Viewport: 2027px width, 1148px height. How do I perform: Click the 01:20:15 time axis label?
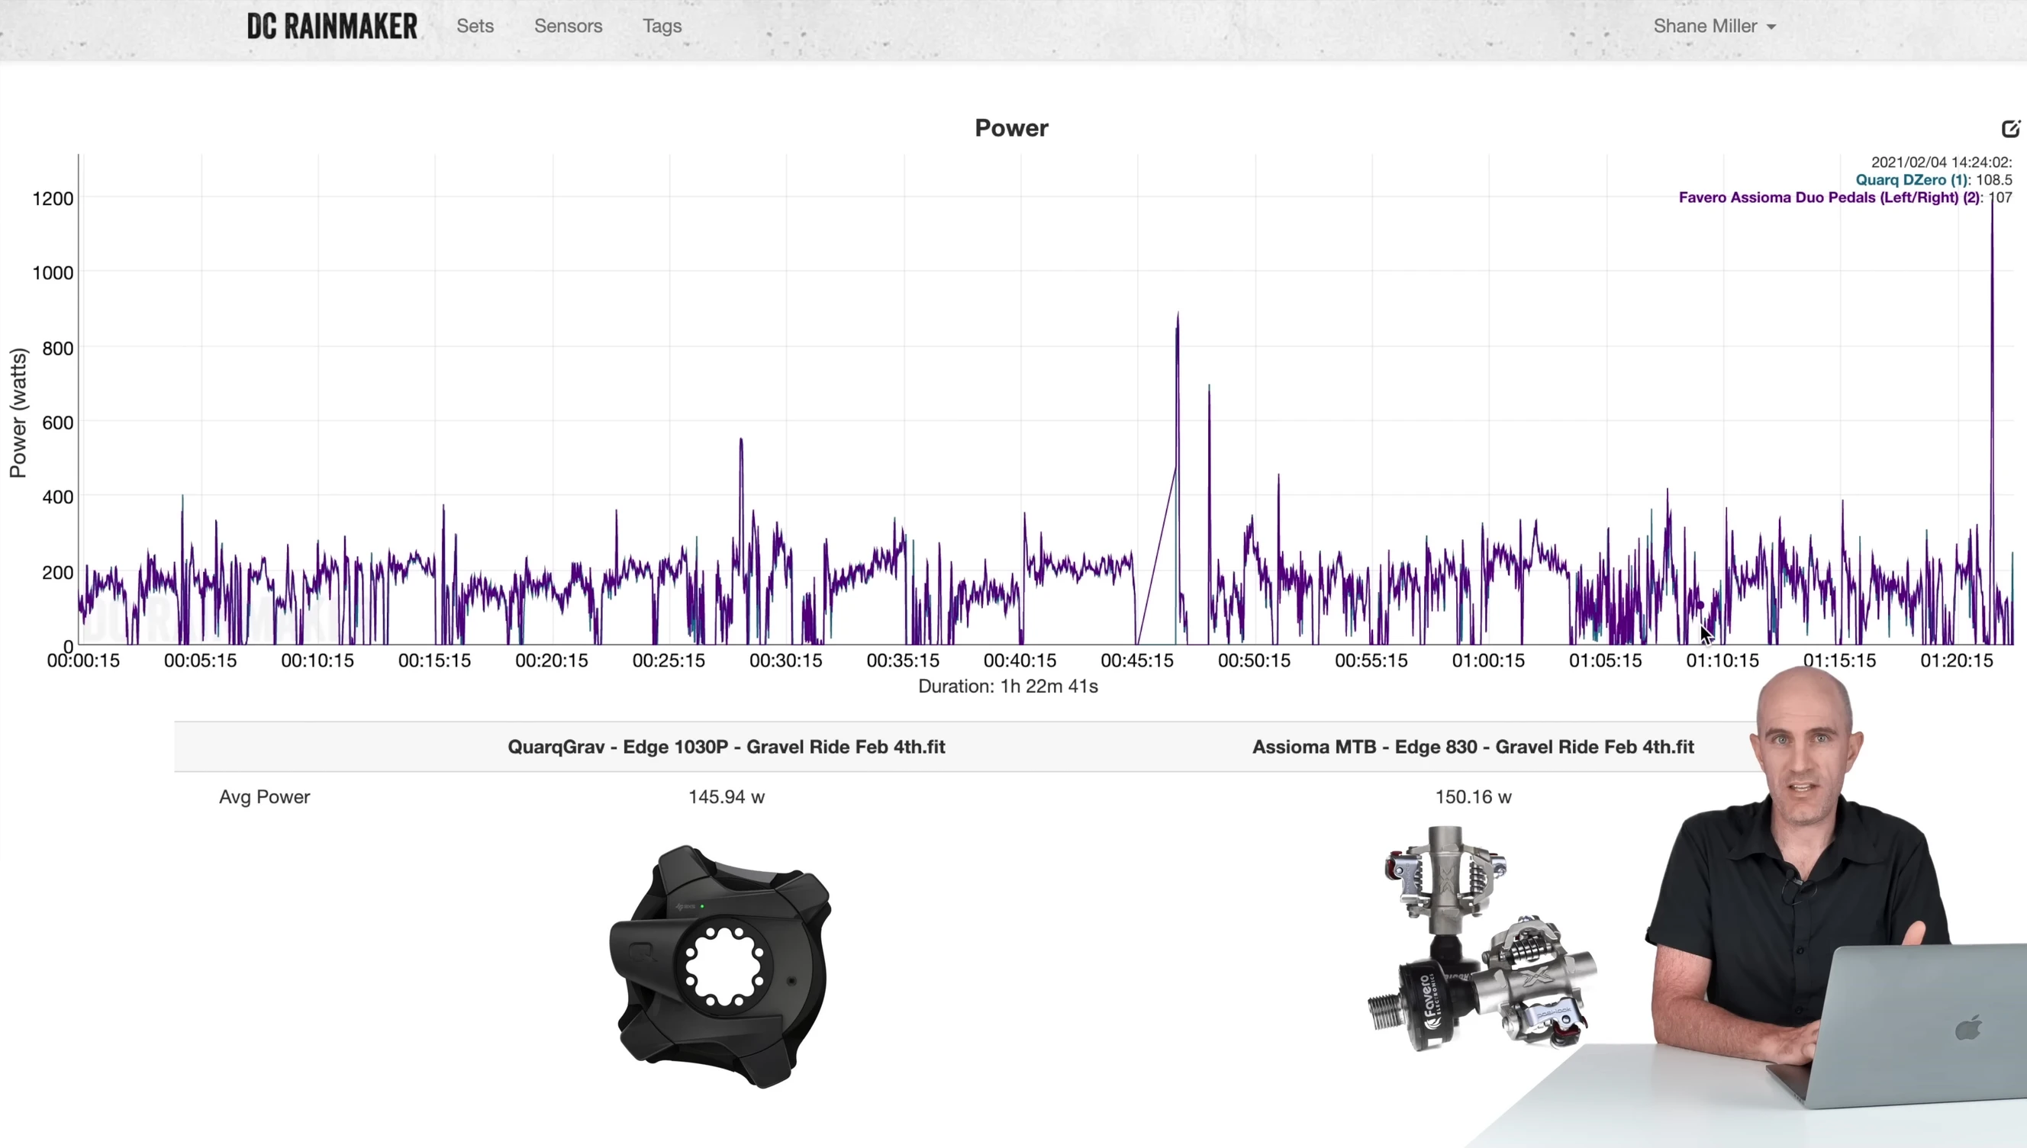[1956, 661]
